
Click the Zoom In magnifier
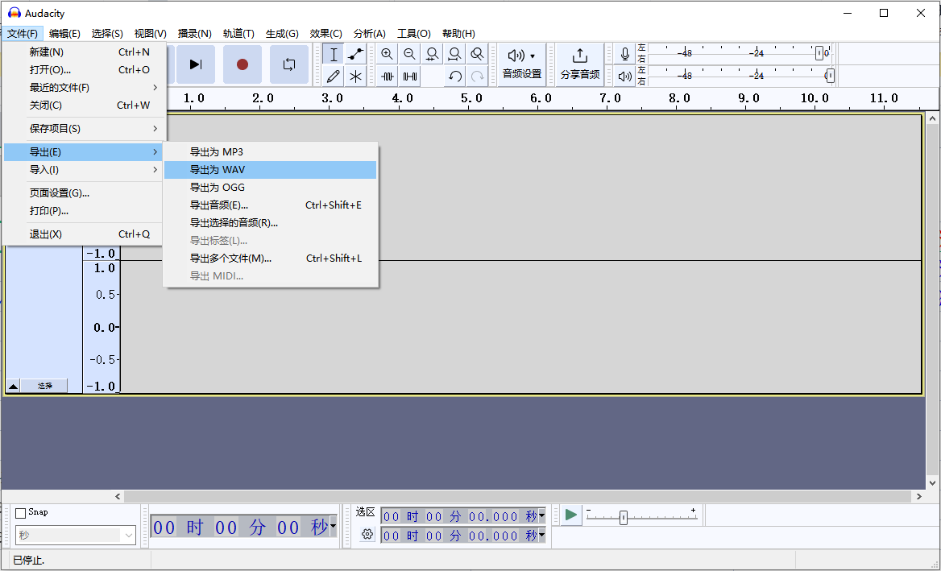387,54
